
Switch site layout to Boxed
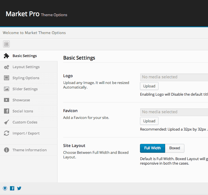(x=174, y=148)
